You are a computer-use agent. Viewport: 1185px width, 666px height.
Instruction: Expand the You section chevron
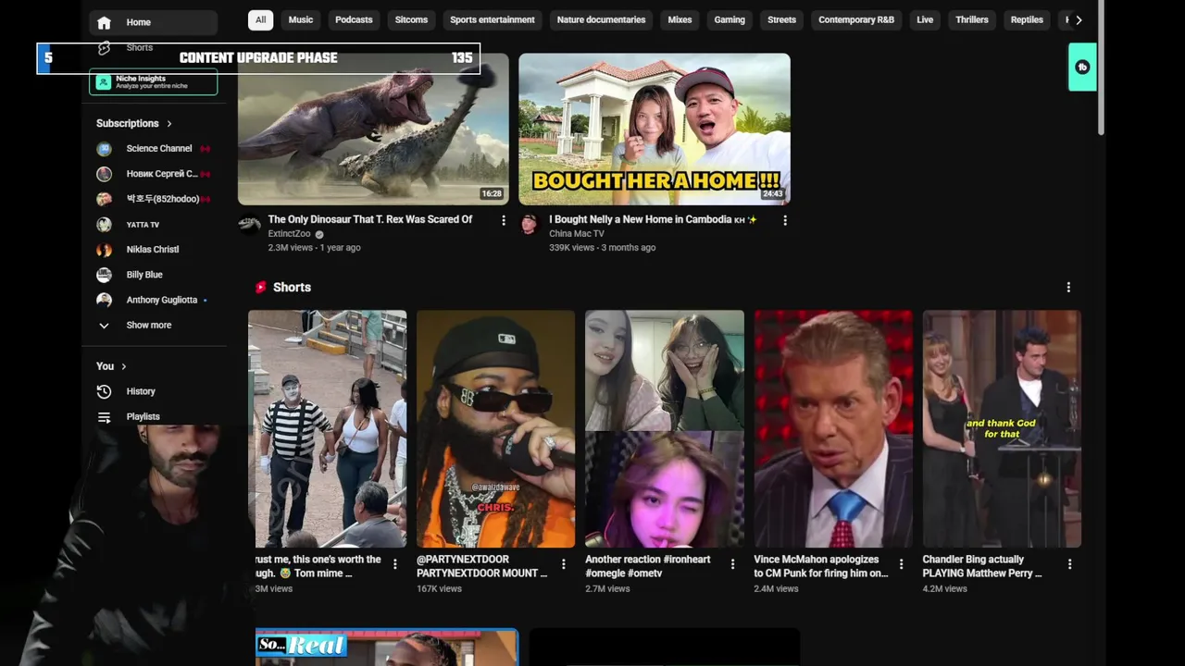point(124,366)
